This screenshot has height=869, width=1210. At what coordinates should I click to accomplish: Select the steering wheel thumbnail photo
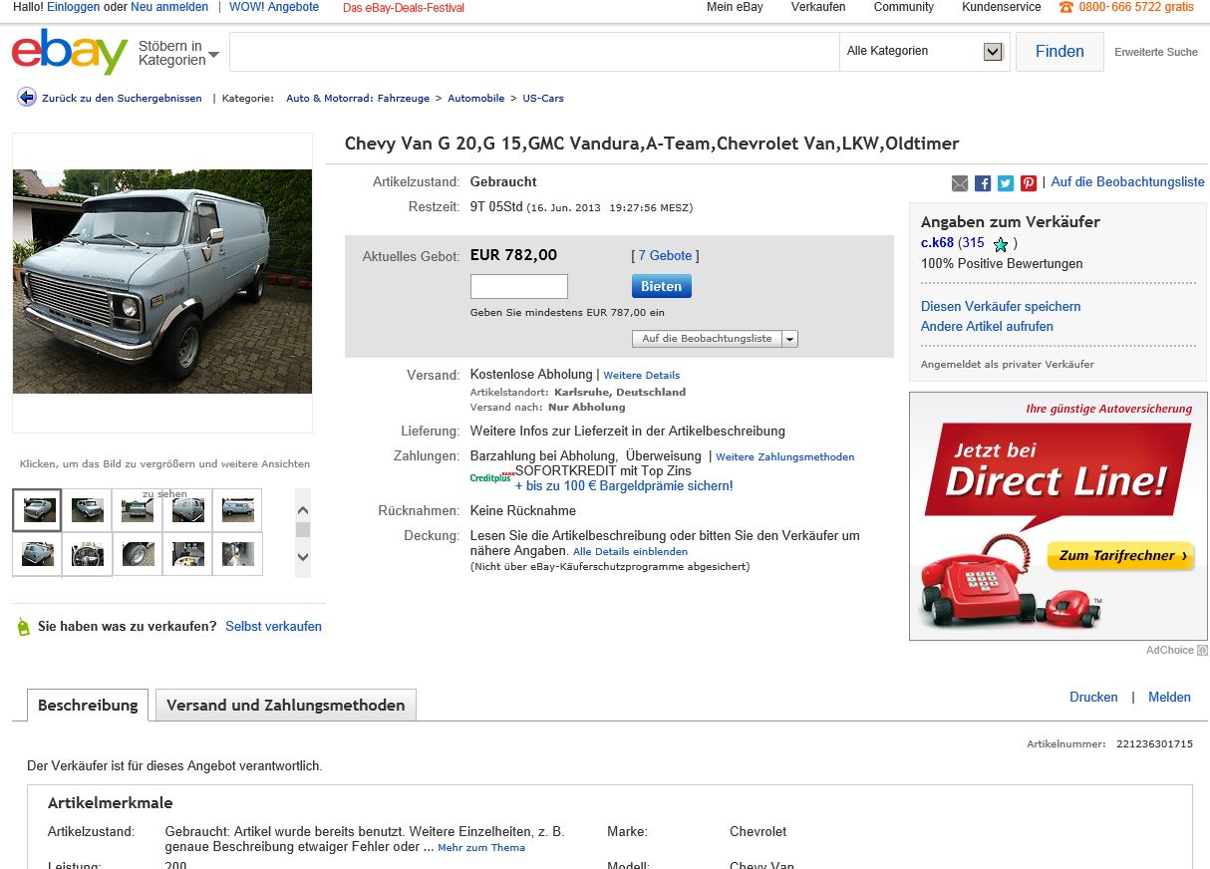pos(87,554)
